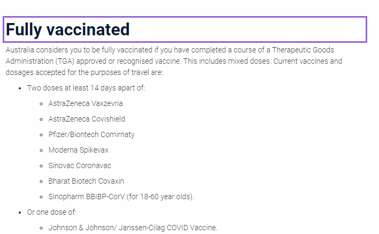Click the Fully vaccinated heading

pos(68,29)
